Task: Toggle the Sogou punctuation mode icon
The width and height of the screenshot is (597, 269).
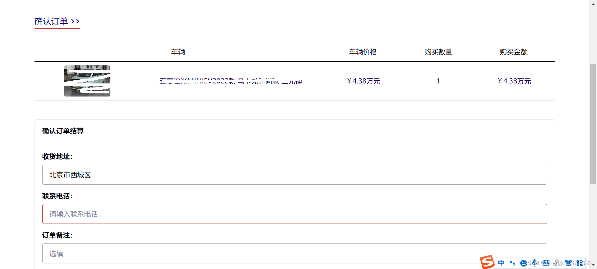Action: pyautogui.click(x=512, y=263)
